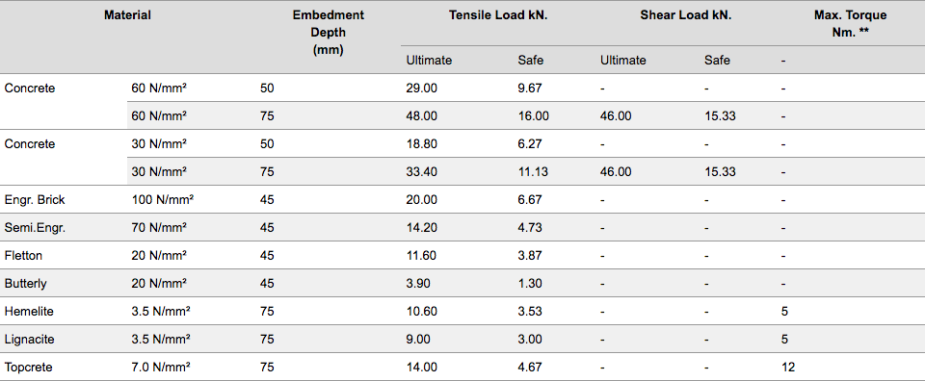Select the 48.00 ultimate tensile value
This screenshot has height=381, width=925.
422,116
